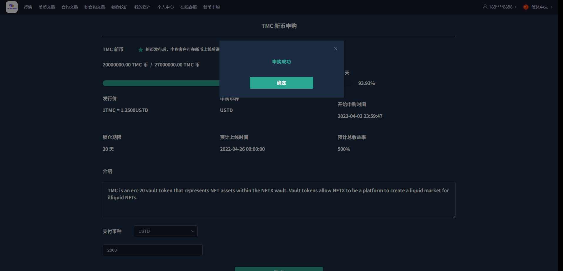Click the USTD value under 申购币种
Viewport: 563px width, 271px height.
(x=226, y=110)
